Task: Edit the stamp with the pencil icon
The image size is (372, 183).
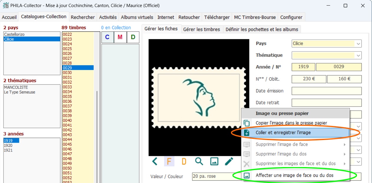Action: pyautogui.click(x=229, y=161)
